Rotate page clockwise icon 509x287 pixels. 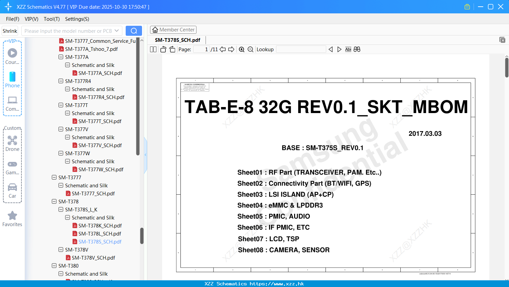tap(172, 50)
